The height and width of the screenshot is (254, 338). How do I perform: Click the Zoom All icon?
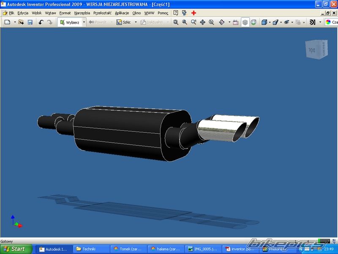point(176,22)
